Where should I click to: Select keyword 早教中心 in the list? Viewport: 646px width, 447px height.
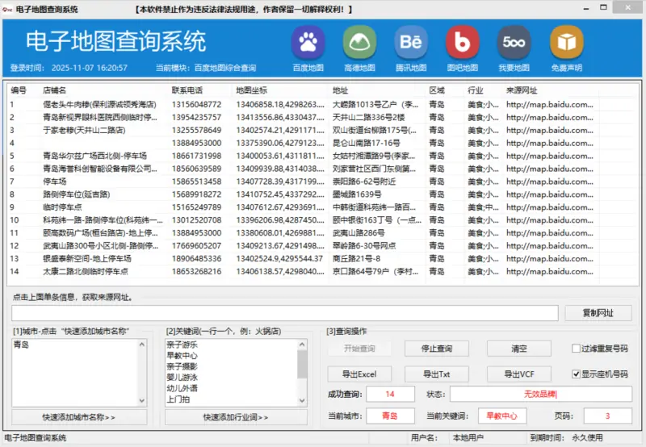pos(182,356)
